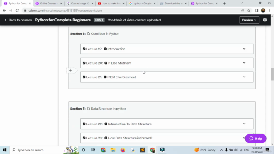Image resolution: width=274 pixels, height=154 pixels.
Task: Click Windows taskbar search box
Action: tap(45, 150)
